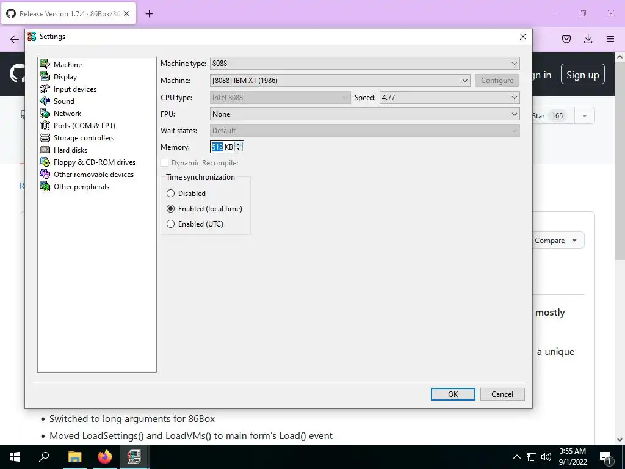Click the Machine category icon

(45, 64)
